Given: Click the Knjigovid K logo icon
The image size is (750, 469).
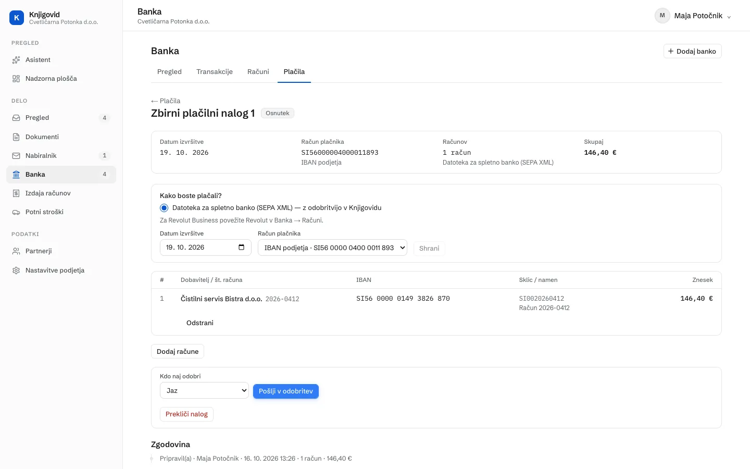Looking at the screenshot, I should 17,18.
